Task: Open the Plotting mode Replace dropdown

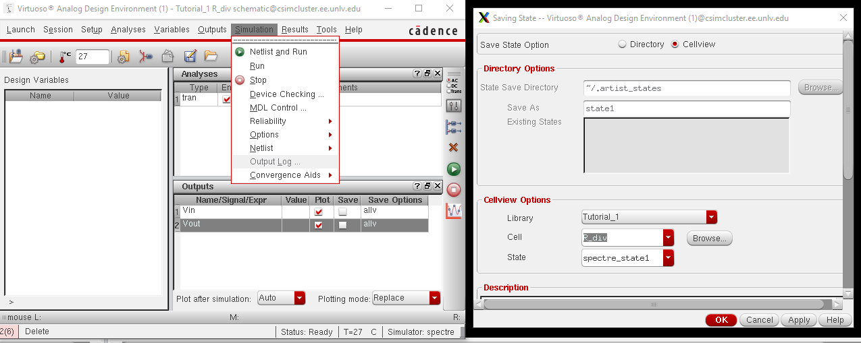Action: coord(407,298)
